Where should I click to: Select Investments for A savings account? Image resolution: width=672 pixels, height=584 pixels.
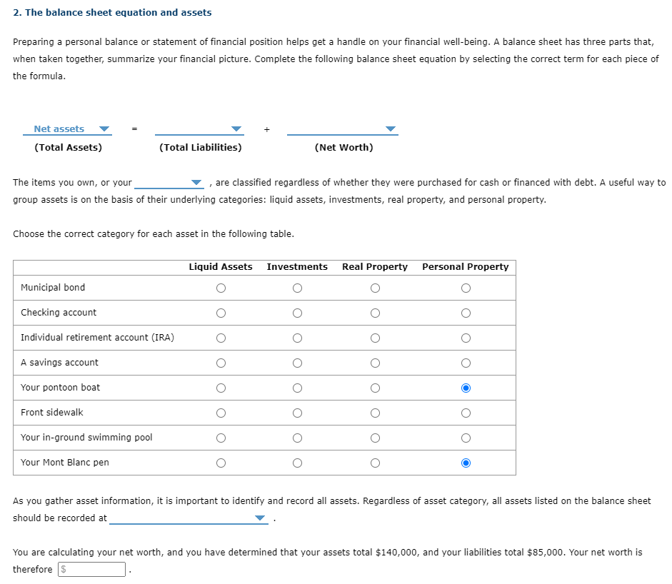pos(297,363)
